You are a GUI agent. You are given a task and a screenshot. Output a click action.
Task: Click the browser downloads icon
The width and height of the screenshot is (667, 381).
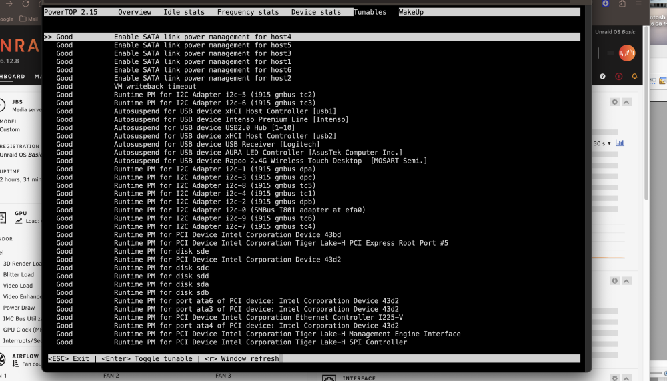click(x=606, y=3)
